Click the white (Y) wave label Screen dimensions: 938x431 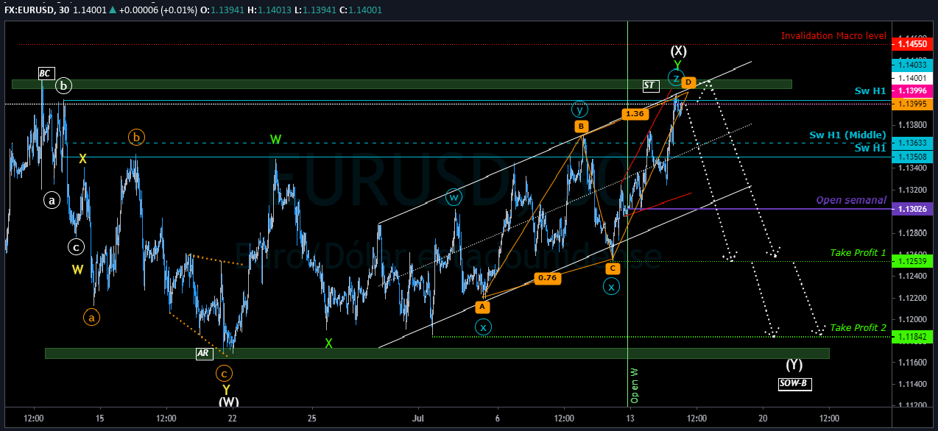[x=793, y=364]
